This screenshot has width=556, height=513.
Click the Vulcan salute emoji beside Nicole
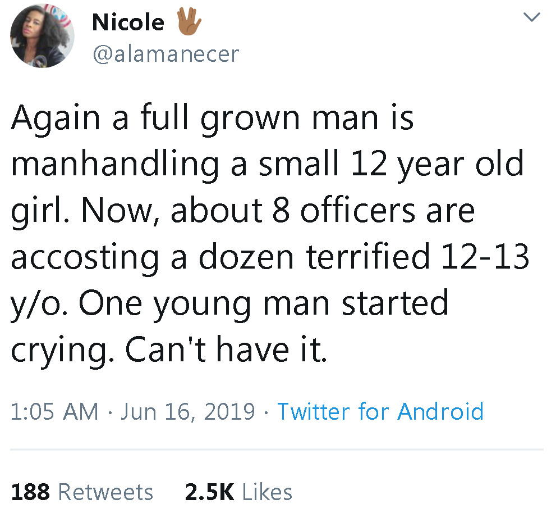tap(189, 21)
